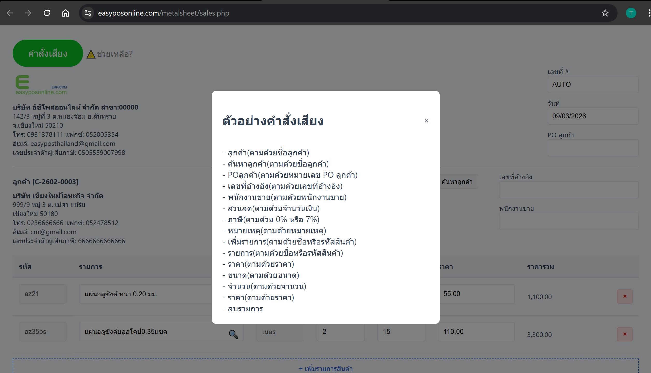651x373 pixels.
Task: Reload the browser page
Action: 47,13
